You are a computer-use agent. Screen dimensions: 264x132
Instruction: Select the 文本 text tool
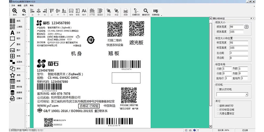coord(15,33)
